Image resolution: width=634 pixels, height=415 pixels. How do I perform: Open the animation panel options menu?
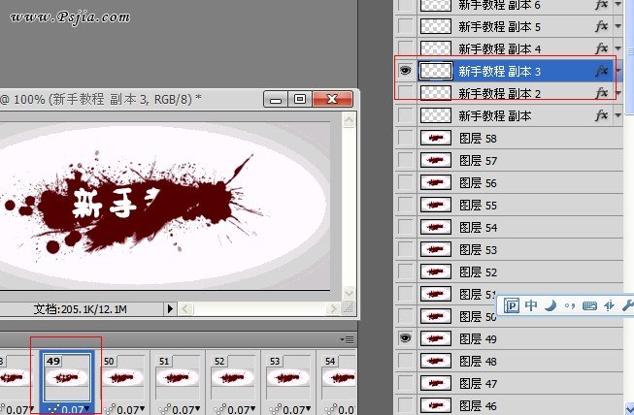pos(347,339)
